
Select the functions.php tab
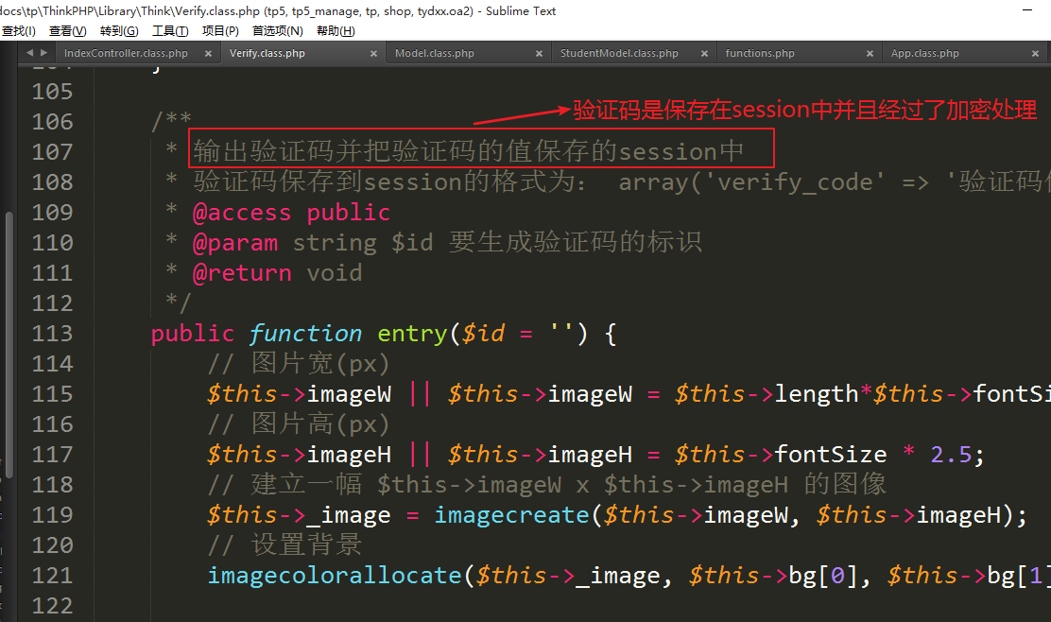point(760,54)
